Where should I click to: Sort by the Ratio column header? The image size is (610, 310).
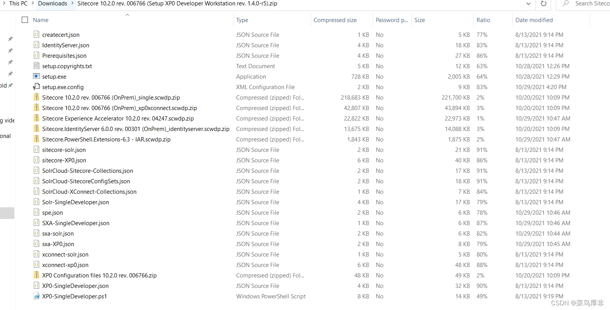click(x=483, y=20)
